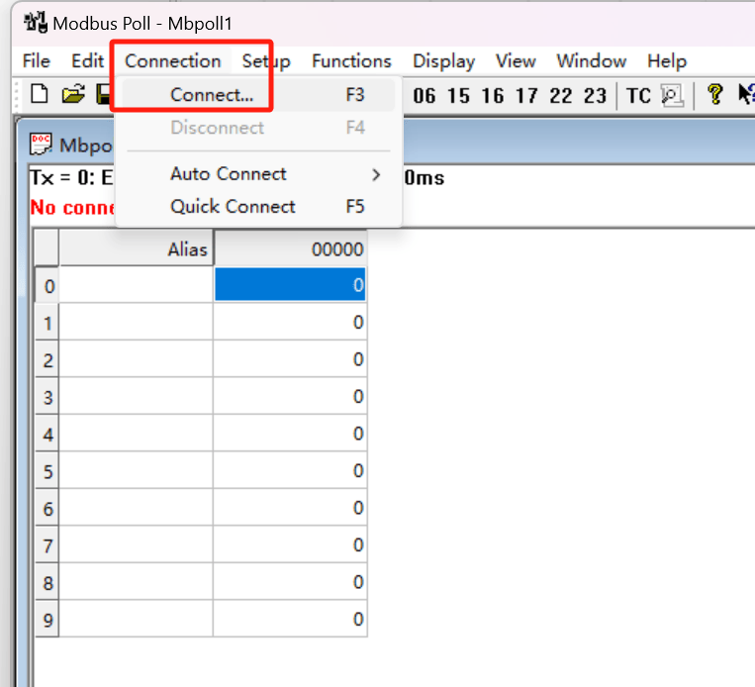
Task: Open the Functions menu
Action: [351, 61]
